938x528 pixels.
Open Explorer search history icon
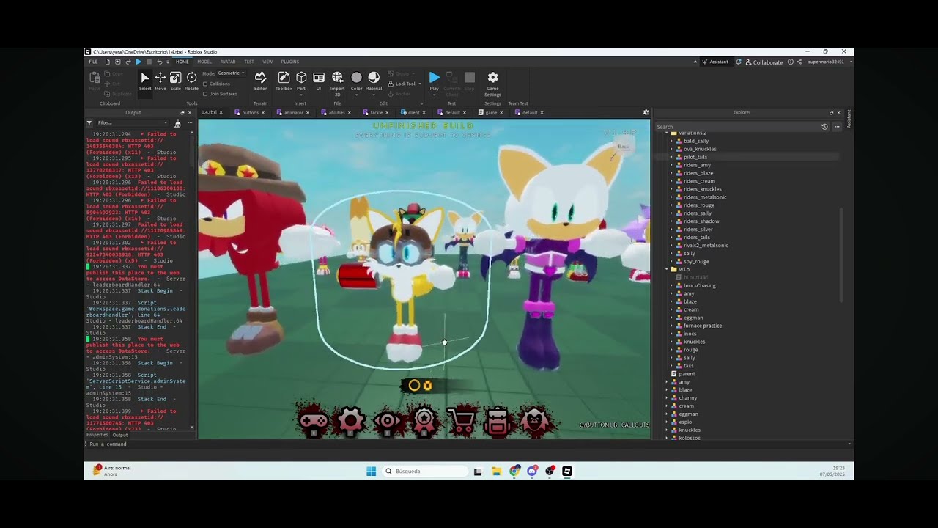(x=824, y=127)
